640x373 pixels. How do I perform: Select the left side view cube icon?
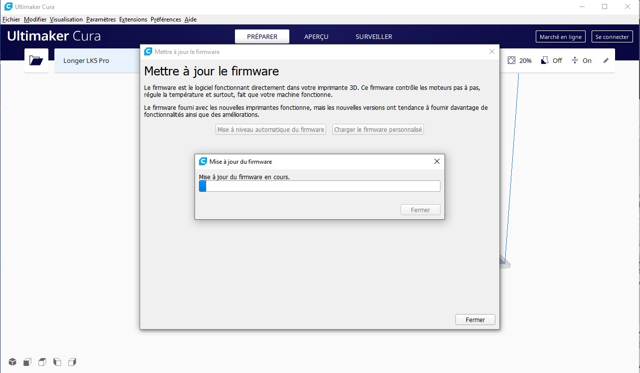(57, 362)
